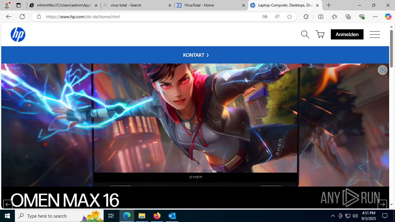395x222 pixels.
Task: Refresh the page
Action: coord(22,17)
